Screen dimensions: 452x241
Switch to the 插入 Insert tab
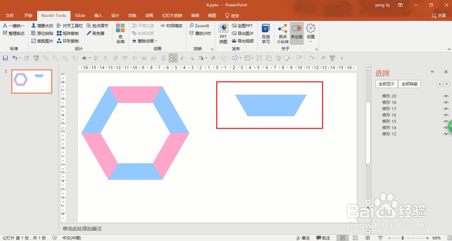pos(98,15)
